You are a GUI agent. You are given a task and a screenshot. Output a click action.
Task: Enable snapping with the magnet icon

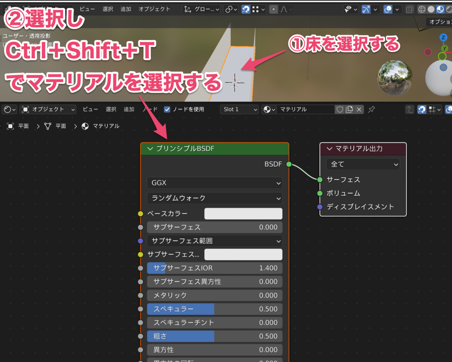(246, 9)
